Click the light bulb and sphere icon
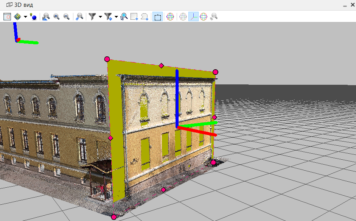 [33, 17]
